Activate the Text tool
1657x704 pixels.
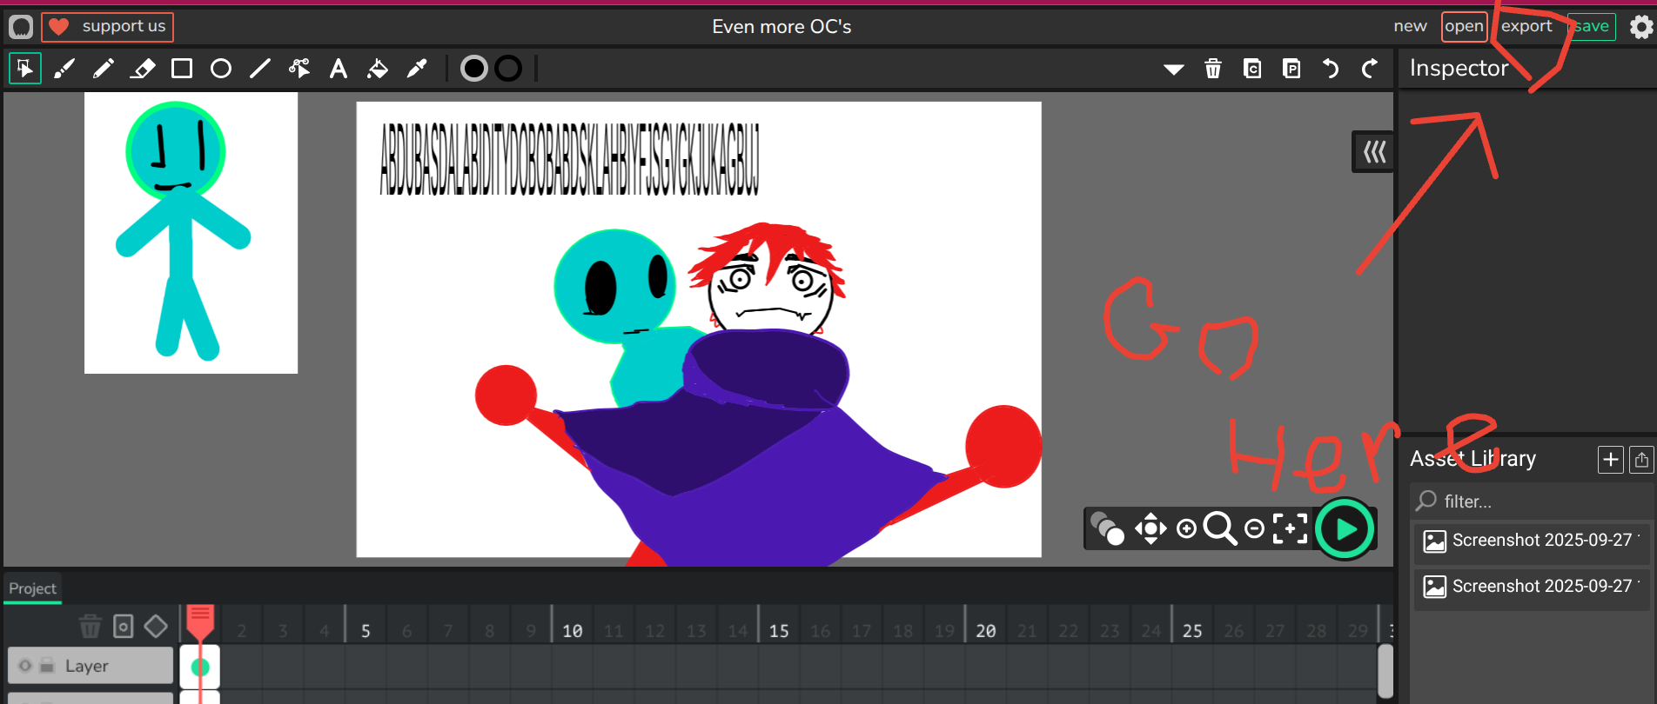[339, 69]
